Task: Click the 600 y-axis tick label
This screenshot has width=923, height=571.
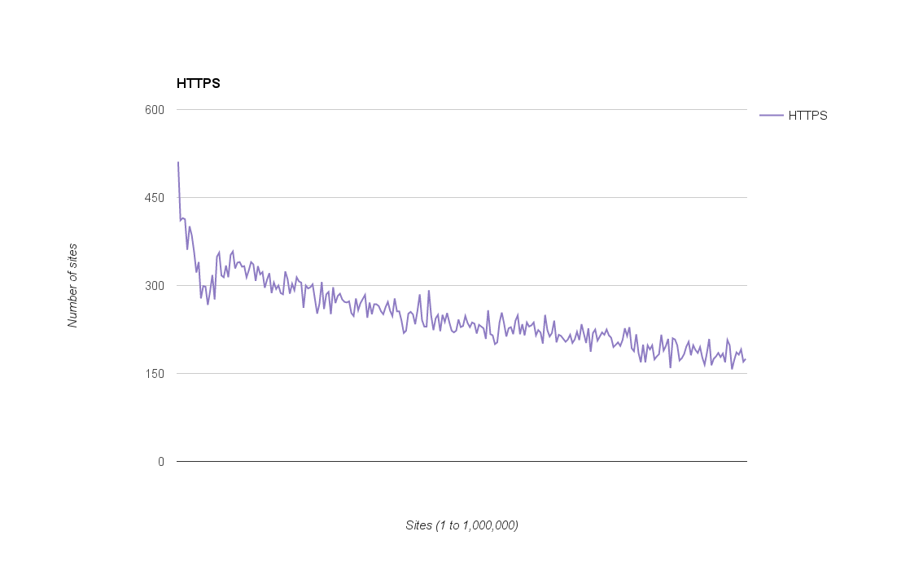Action: (x=155, y=110)
